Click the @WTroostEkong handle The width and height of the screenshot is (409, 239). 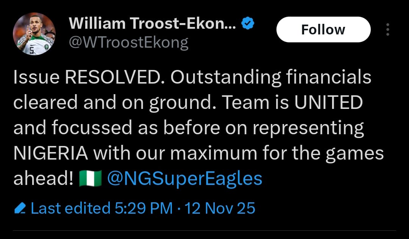pyautogui.click(x=129, y=42)
